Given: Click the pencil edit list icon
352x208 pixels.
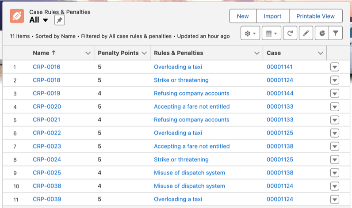Looking at the screenshot, I should 306,33.
